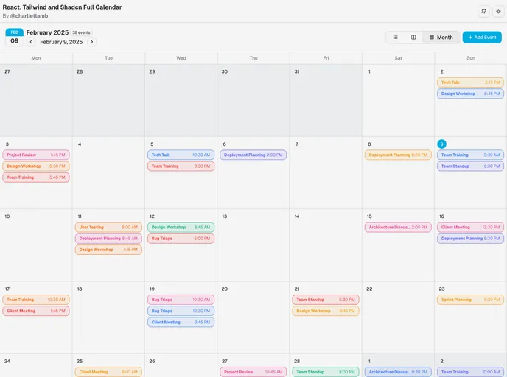This screenshot has width=507, height=377.
Task: Open Sprint Planning event on the 23rd
Action: point(470,300)
